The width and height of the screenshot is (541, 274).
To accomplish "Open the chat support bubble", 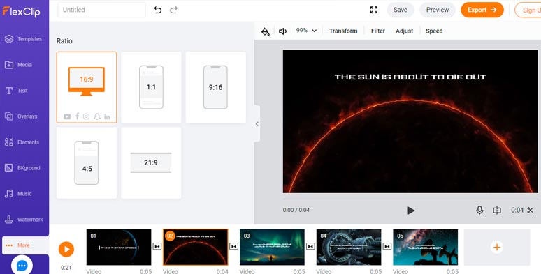I will [22, 266].
